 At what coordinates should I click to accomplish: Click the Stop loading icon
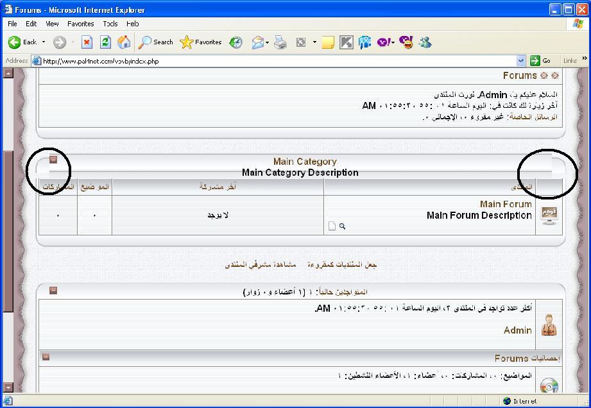click(87, 42)
